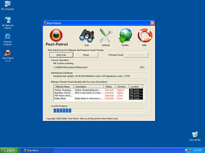The image size is (205, 153).
Task: Select the Pest-Patrol 2.1.0 desktop shortcut
Action: pos(7,53)
